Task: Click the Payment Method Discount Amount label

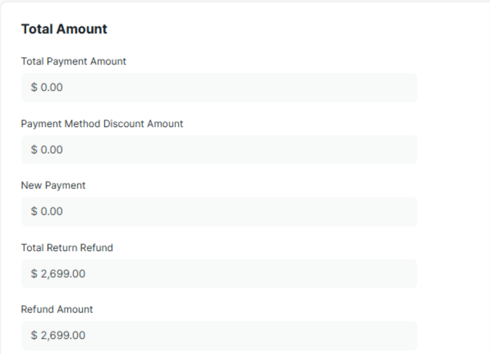Action: [x=102, y=124]
